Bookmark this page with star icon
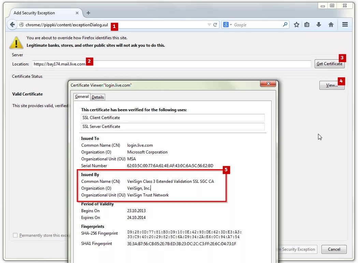Image resolution: width=358 pixels, height=263 pixels. click(x=296, y=25)
